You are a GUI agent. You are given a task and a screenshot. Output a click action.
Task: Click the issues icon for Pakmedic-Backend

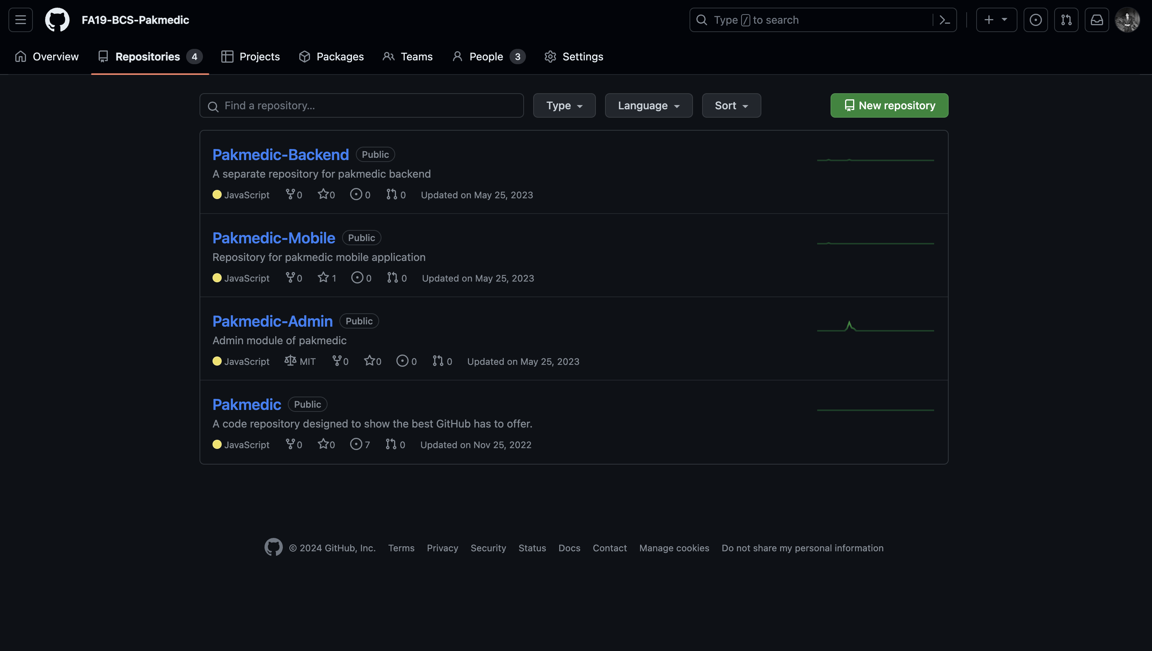(356, 194)
